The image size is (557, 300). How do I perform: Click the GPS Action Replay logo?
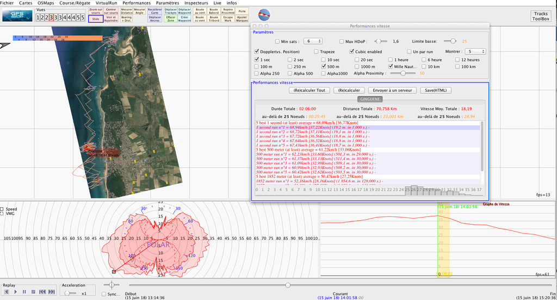pos(17,16)
